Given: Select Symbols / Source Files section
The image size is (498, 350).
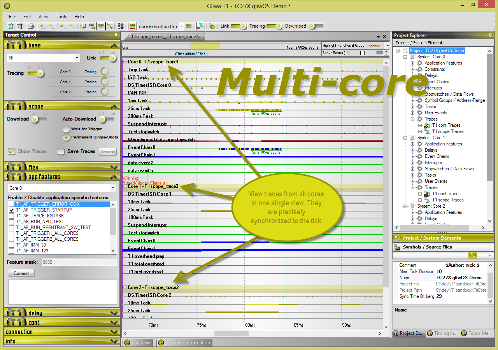Looking at the screenshot, I should (x=443, y=247).
